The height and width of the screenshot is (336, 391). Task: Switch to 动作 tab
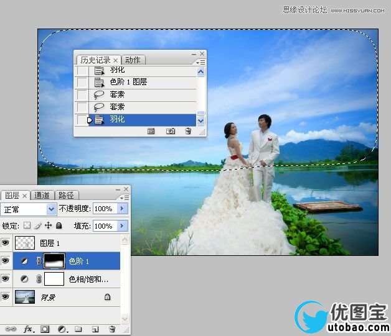click(133, 60)
